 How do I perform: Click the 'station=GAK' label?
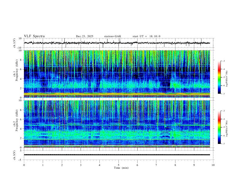tap(112, 36)
